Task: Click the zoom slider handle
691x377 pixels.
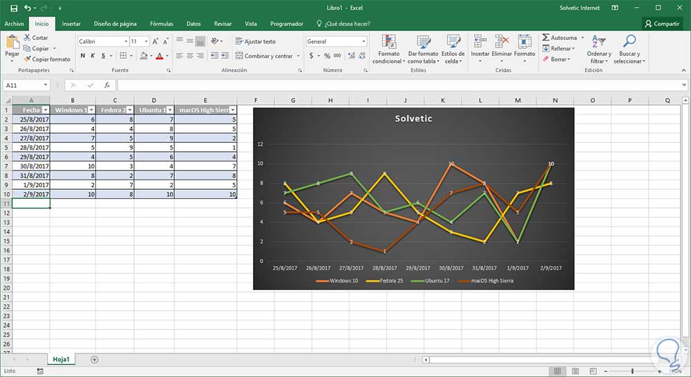Action: [x=632, y=371]
